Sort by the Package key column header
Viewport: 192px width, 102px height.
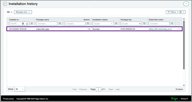point(126,20)
